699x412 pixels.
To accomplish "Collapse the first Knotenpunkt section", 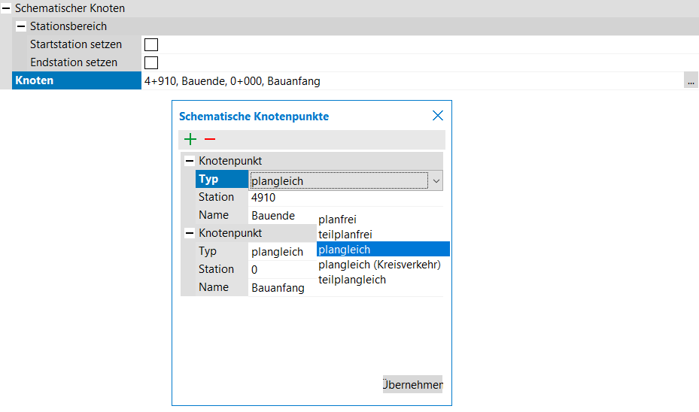I will point(190,161).
